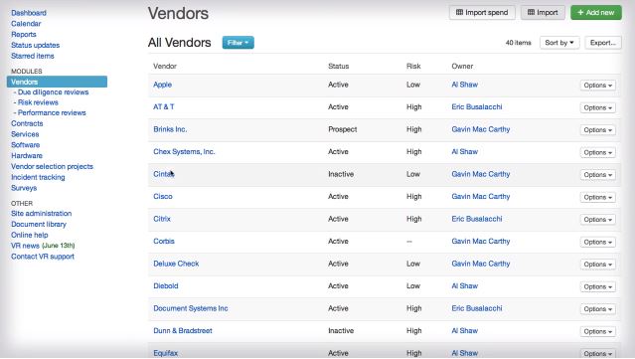The image size is (635, 359).
Task: Open Options for Document Systems Inc
Action: point(598,309)
